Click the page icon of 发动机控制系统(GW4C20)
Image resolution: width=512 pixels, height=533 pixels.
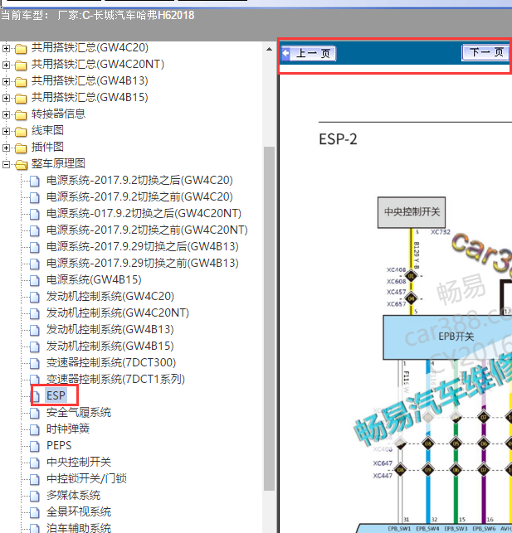(34, 298)
